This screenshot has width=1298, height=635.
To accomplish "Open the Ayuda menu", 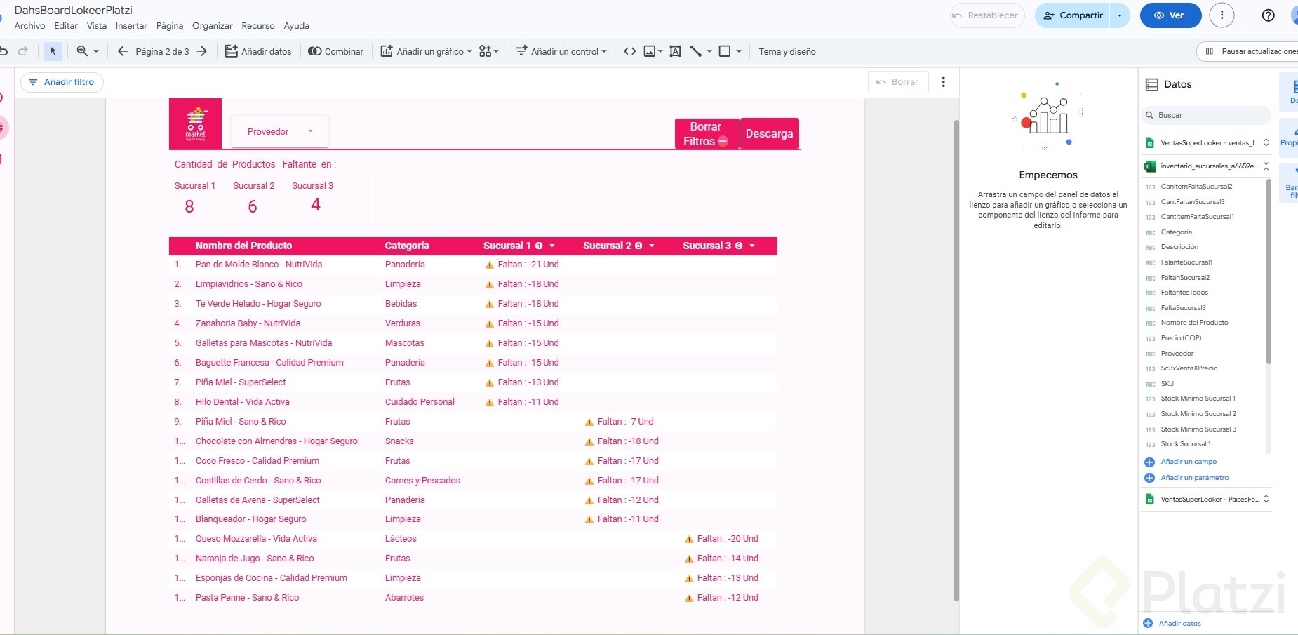I will [296, 26].
